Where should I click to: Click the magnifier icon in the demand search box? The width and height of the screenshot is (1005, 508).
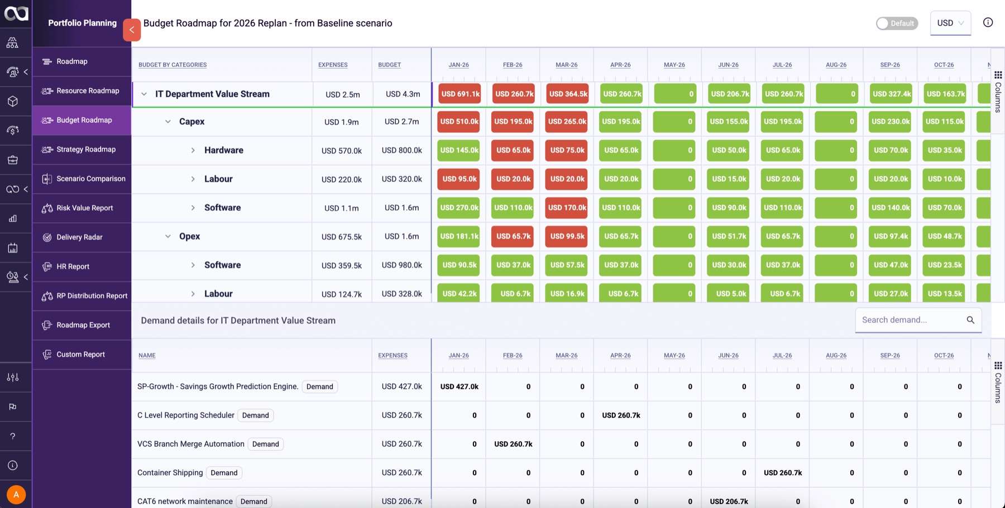pos(970,320)
